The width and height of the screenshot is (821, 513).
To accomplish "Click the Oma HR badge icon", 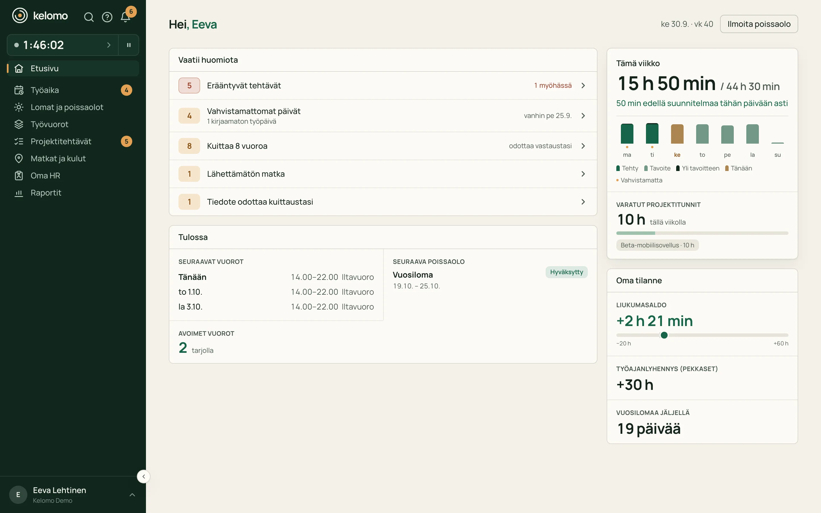I will 19,175.
